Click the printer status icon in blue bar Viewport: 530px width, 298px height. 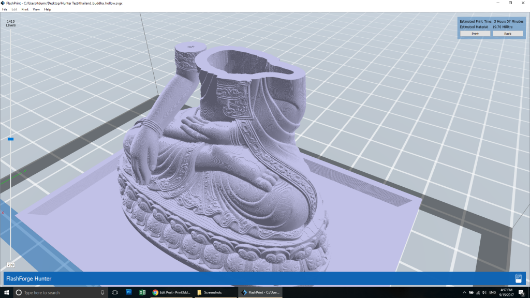(518, 278)
